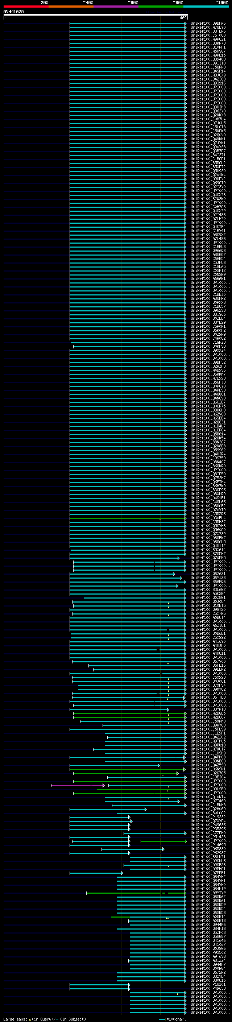Click UniRef100_B7G5H7 label
Image resolution: width=232 pixels, height=1022 pixels.
tap(208, 554)
